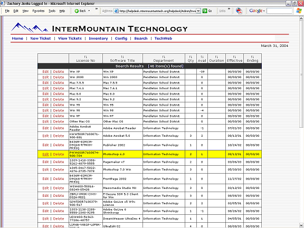Click the 'Search Results (46 item(s) found)' banner
304x228 pixels.
click(149, 66)
